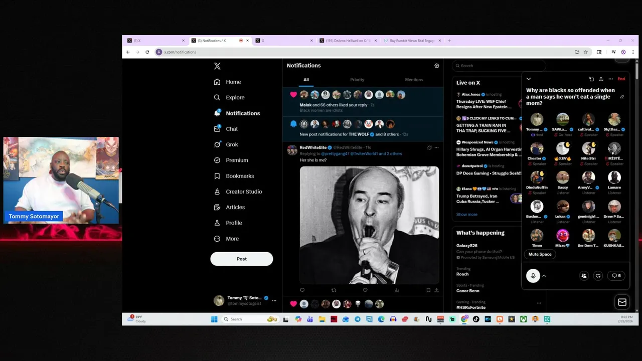Screen dimensions: 642x361
Task: Switch to the All notifications tab
Action: [306, 80]
